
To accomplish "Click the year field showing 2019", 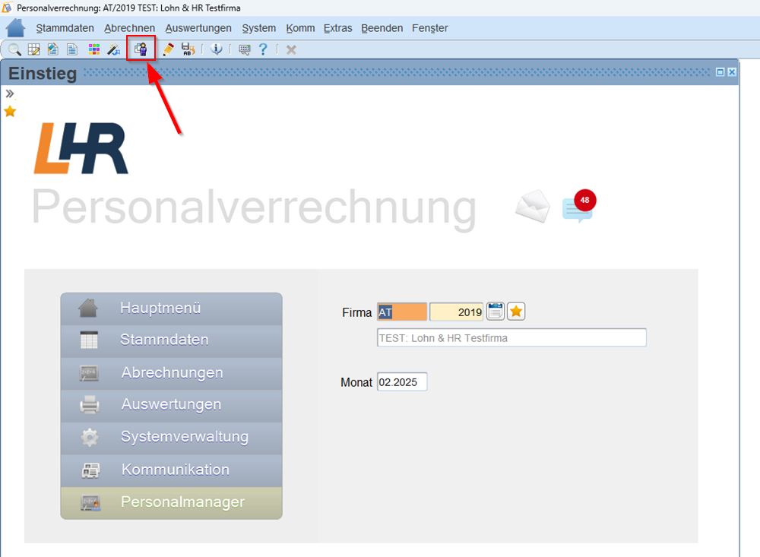I will [456, 312].
